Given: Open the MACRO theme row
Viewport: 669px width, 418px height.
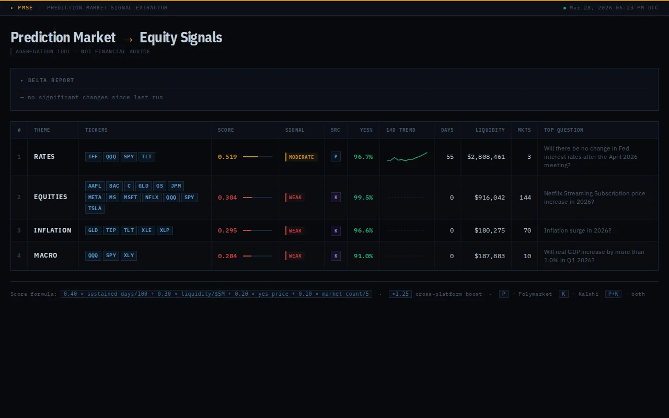Looking at the screenshot, I should click(x=334, y=256).
